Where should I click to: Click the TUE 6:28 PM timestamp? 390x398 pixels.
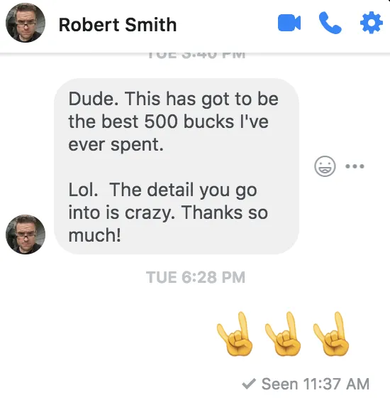(196, 277)
